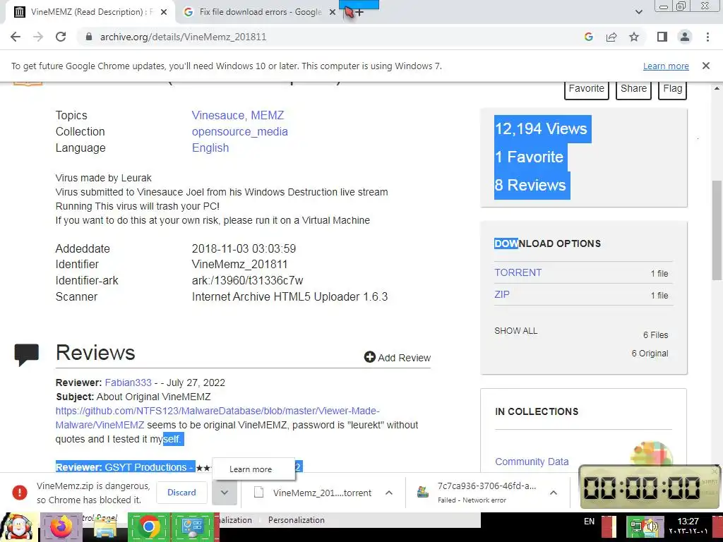
Task: Click the EN language indicator
Action: coord(589,522)
